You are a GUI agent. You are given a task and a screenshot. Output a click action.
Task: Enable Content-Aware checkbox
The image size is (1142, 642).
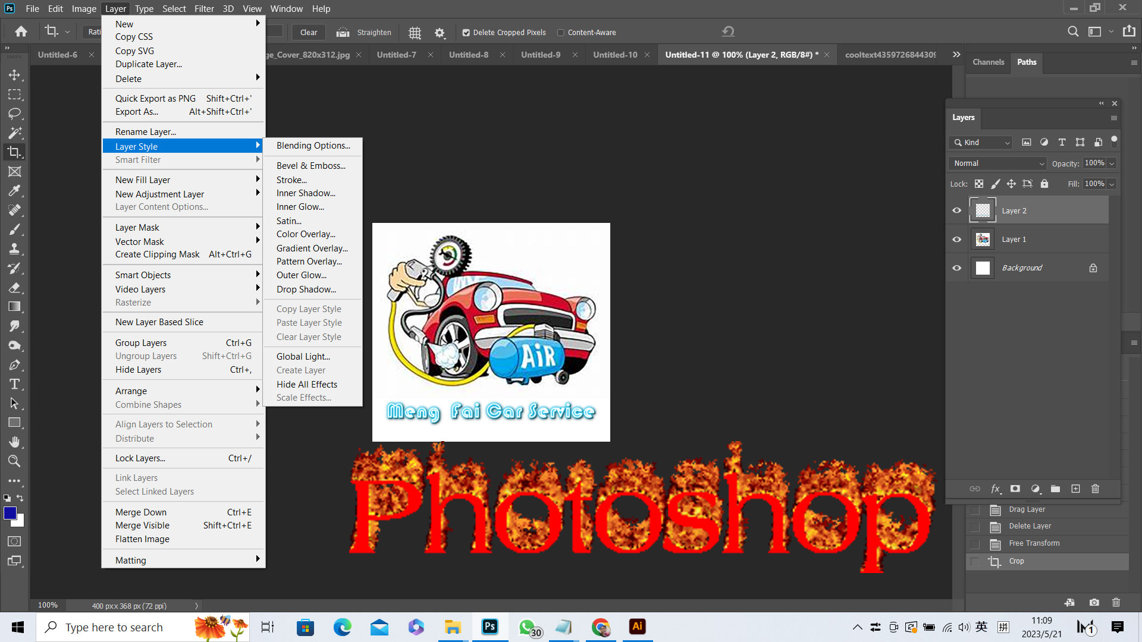(x=560, y=33)
